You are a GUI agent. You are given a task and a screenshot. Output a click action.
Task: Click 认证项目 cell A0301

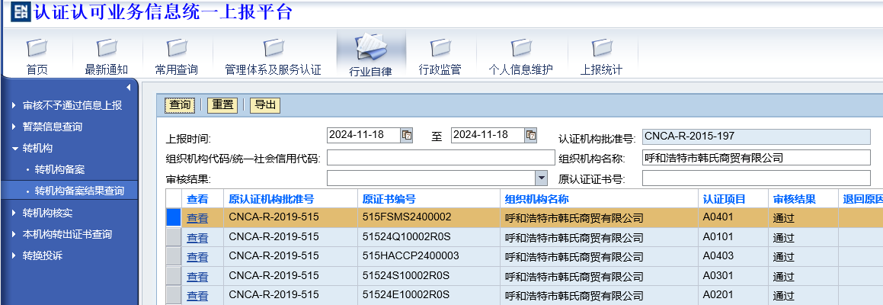[x=718, y=275]
